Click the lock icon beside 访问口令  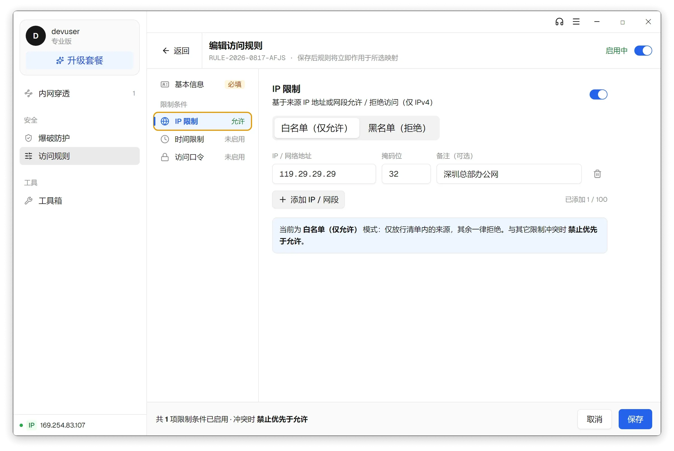(165, 157)
